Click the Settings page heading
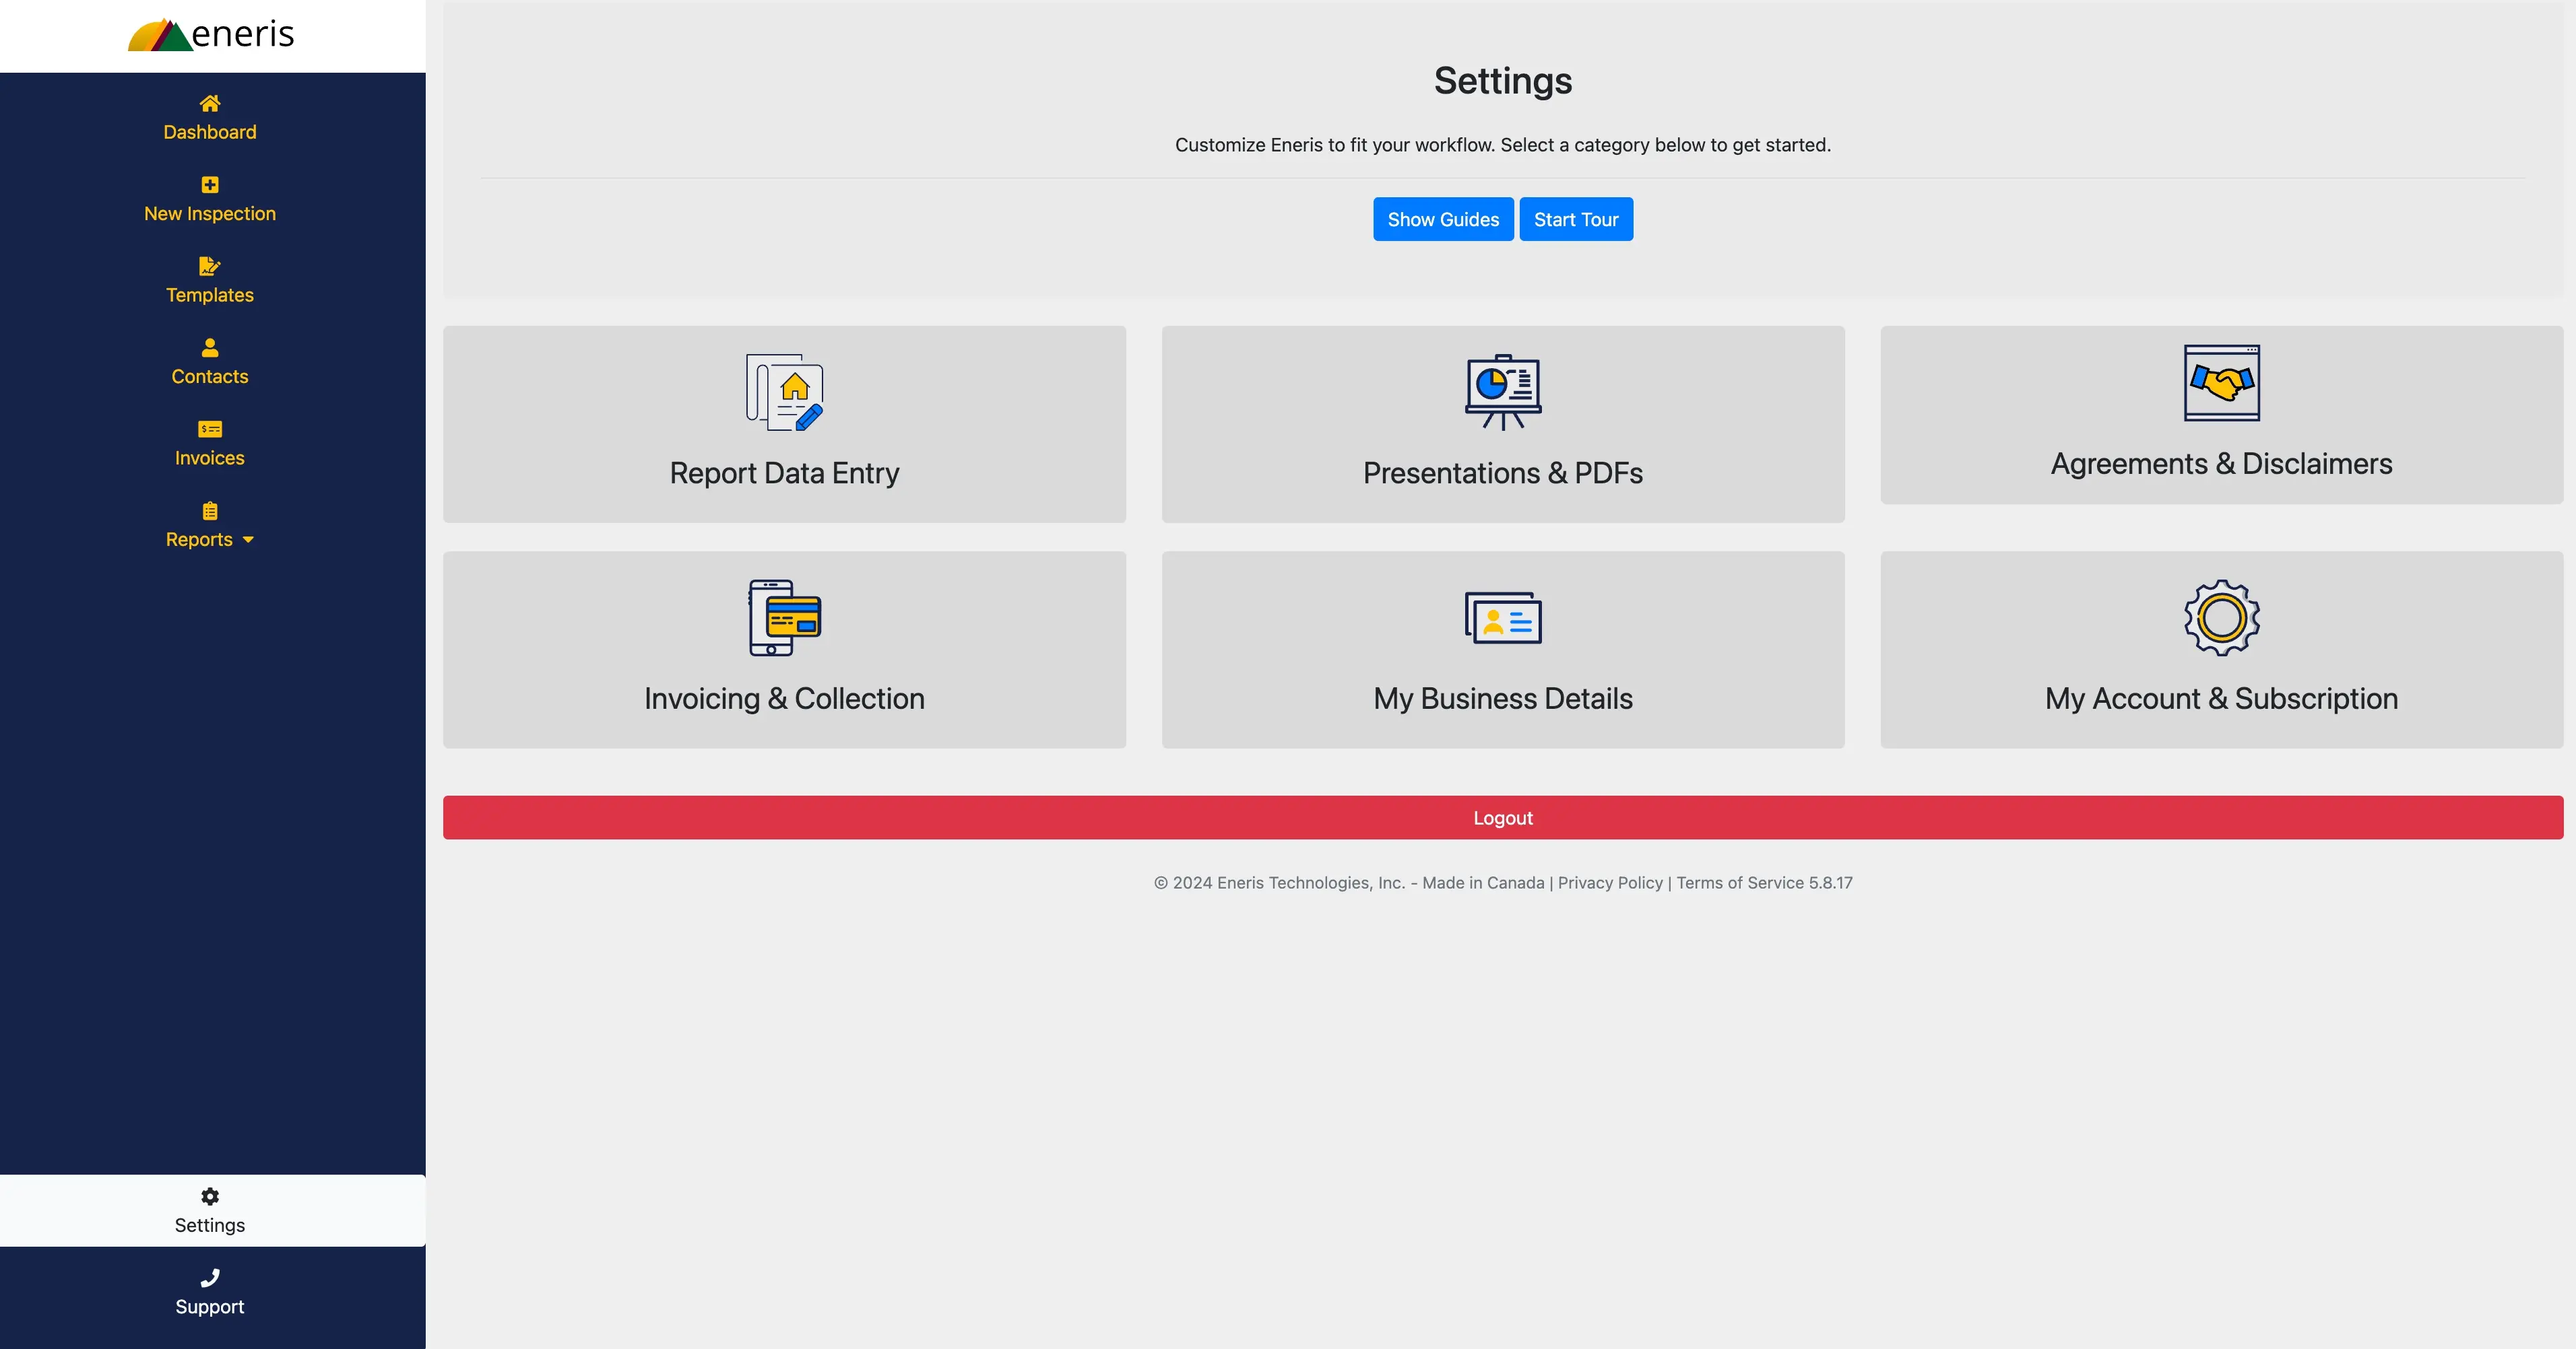2576x1349 pixels. pos(1503,81)
